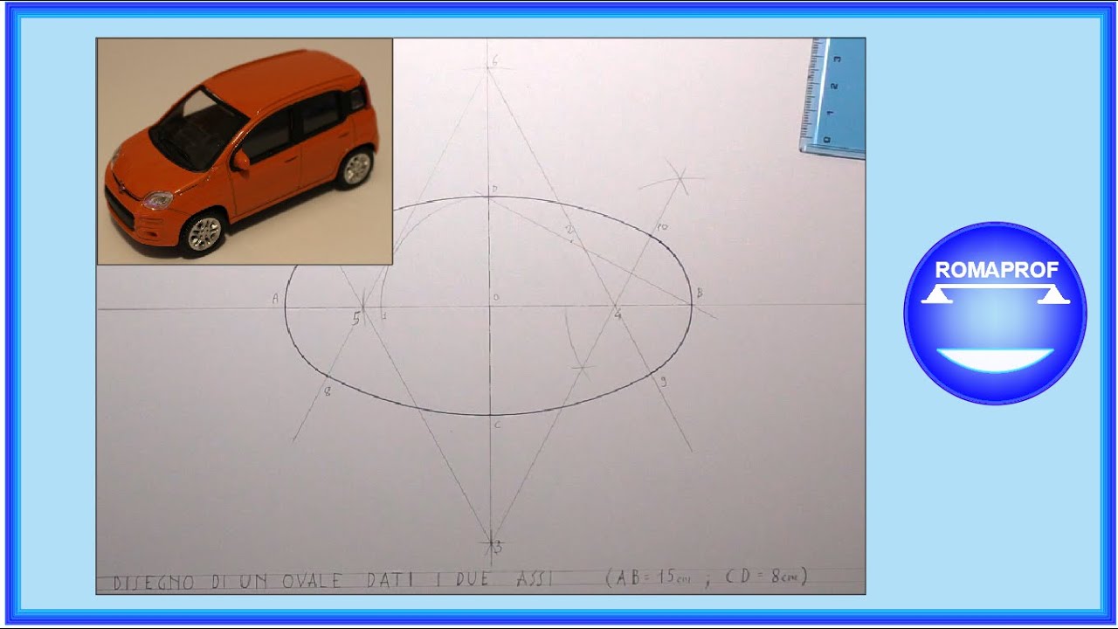This screenshot has height=629, width=1118.
Task: Click the ROMAPROF round blue logo
Action: click(x=995, y=313)
